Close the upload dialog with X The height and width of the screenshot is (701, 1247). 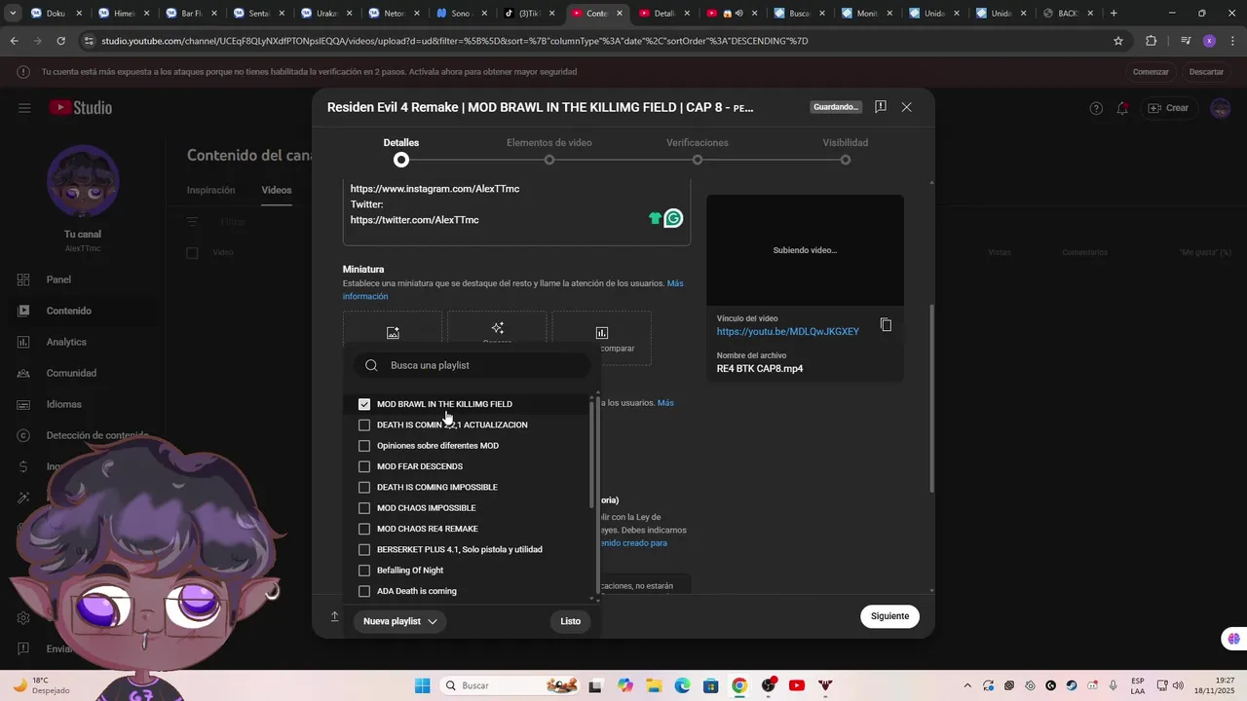pyautogui.click(x=906, y=107)
